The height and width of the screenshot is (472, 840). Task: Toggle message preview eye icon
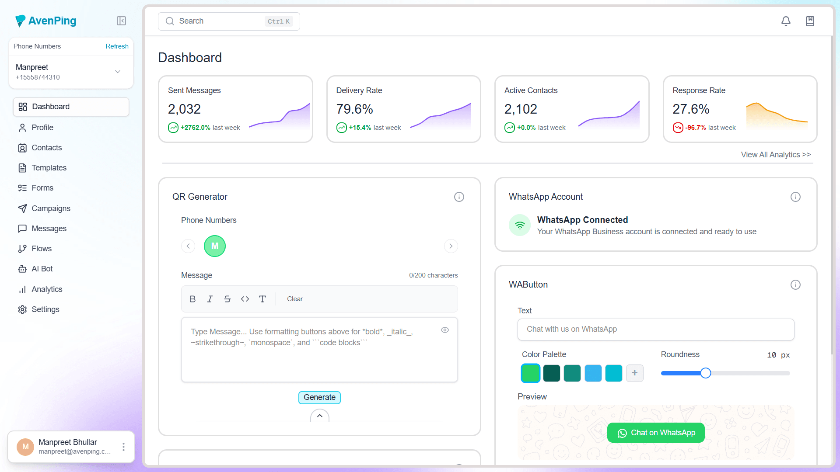point(445,330)
